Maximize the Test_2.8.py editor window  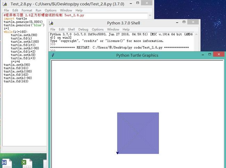click(x=138, y=3)
